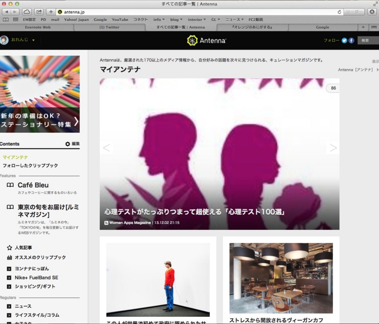
Task: Show all tabs button
Action: [374, 27]
